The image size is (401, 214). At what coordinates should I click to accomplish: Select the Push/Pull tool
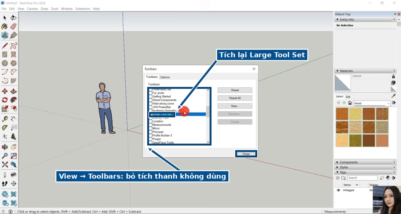click(14, 91)
